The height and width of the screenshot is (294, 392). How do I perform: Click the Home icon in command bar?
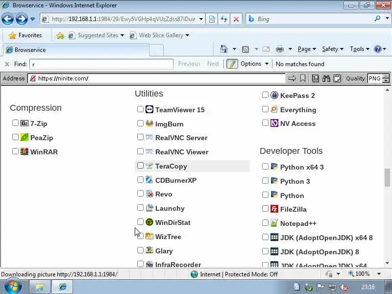[x=224, y=49]
